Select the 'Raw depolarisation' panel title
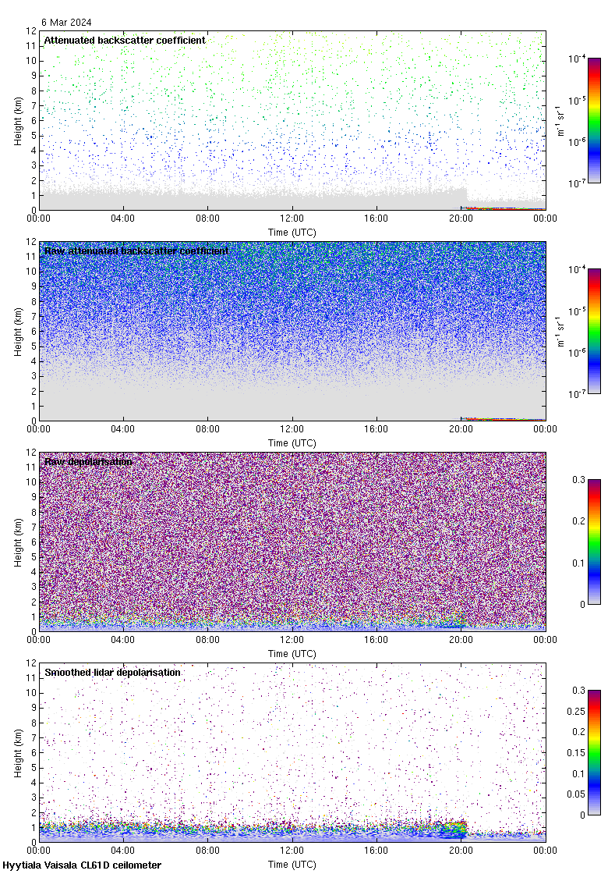 tap(88, 462)
